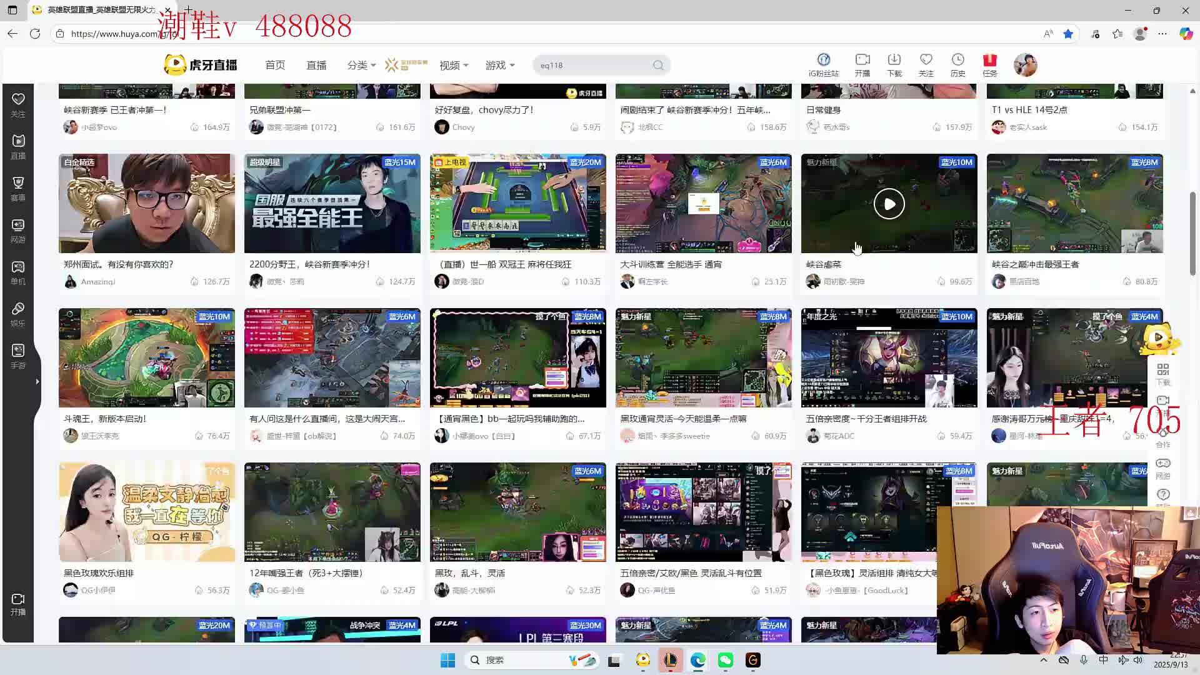Open streamer QG-声优鱼
This screenshot has height=675, width=1200.
point(656,591)
